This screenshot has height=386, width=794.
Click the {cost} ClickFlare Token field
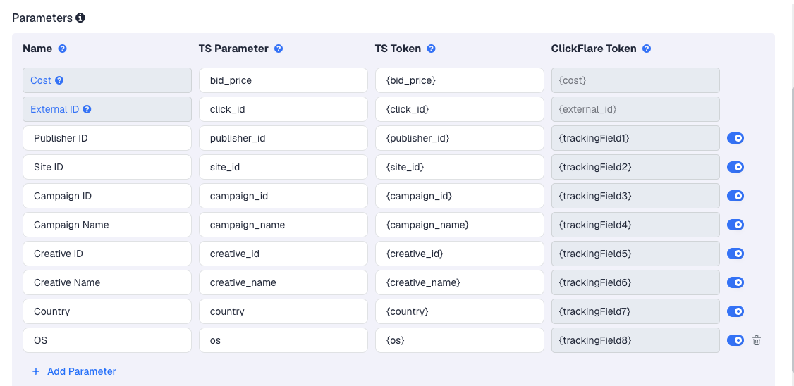click(x=635, y=80)
